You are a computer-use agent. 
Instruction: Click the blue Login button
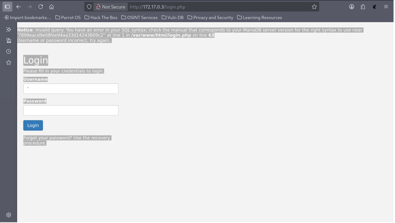tap(33, 126)
